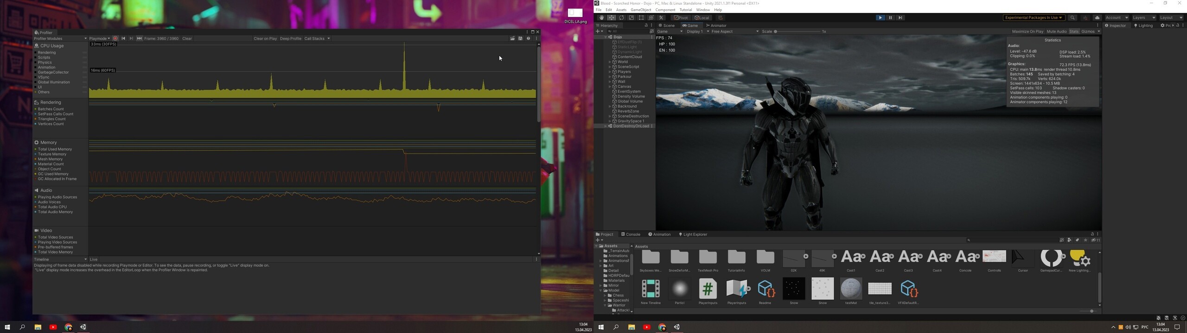Switch to the Animator tab
This screenshot has width=1187, height=333.
[716, 25]
